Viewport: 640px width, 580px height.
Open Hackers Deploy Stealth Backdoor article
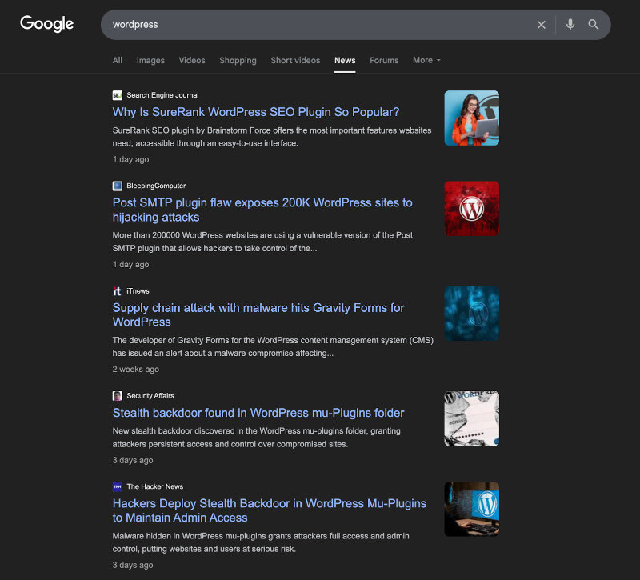(x=270, y=510)
